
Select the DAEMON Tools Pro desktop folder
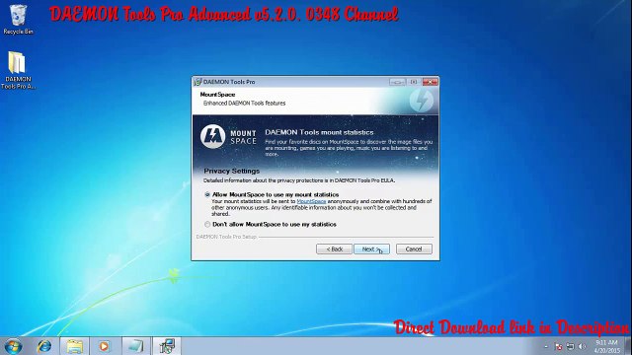pyautogui.click(x=18, y=69)
